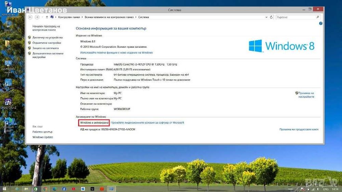Click Всички елементи на контролния панел breadcrumb

pyautogui.click(x=109, y=17)
